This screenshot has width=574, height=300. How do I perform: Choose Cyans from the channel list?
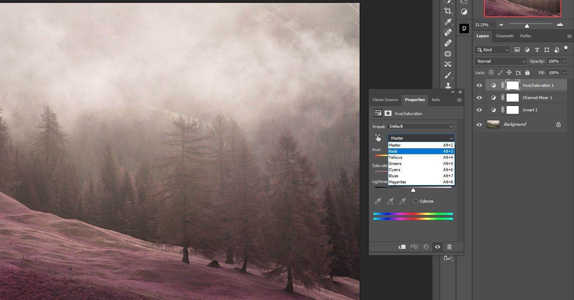click(421, 170)
